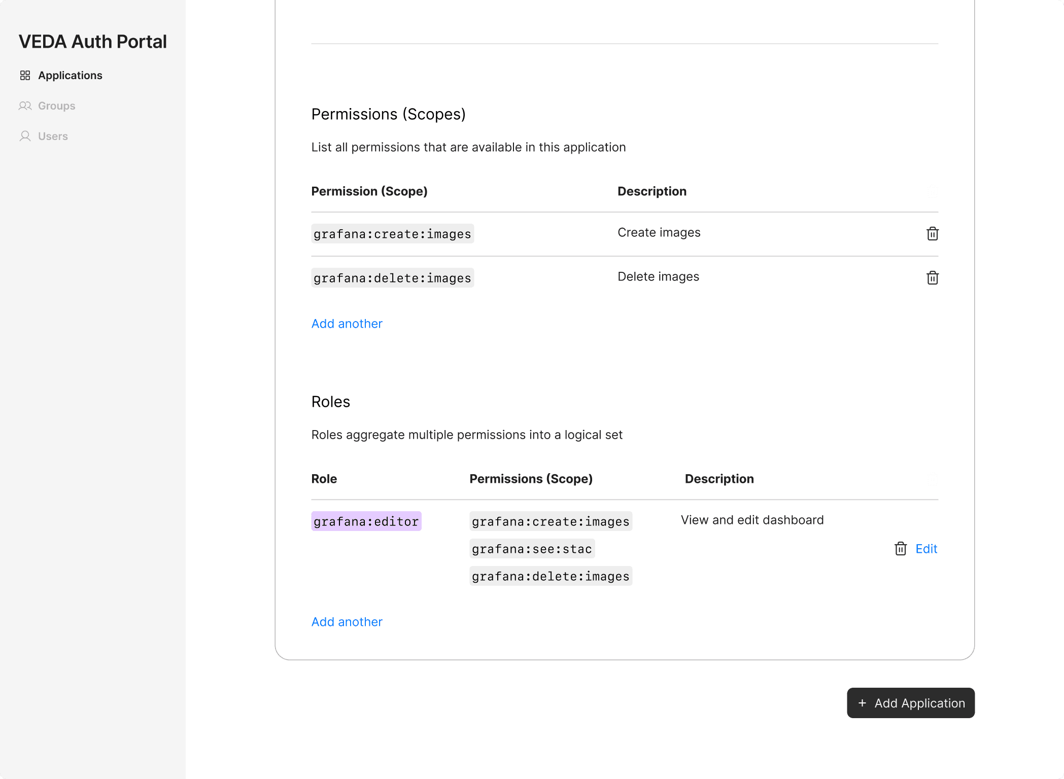
Task: Click grafana:create:images scope in Permissions table
Action: (x=392, y=234)
